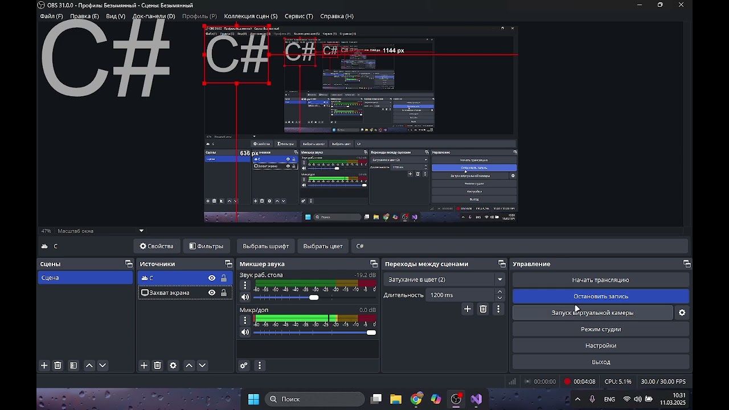The image size is (729, 410).
Task: Remove scene transition with trash icon
Action: pos(483,309)
